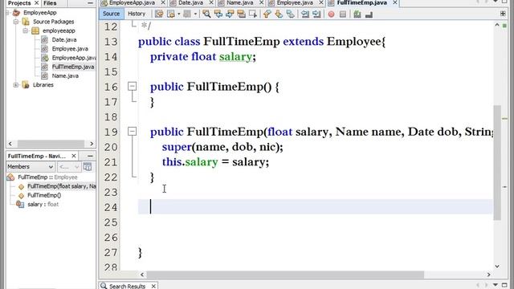Collapse employeeapp package node
Screen dimensions: 514x289
pos(25,31)
